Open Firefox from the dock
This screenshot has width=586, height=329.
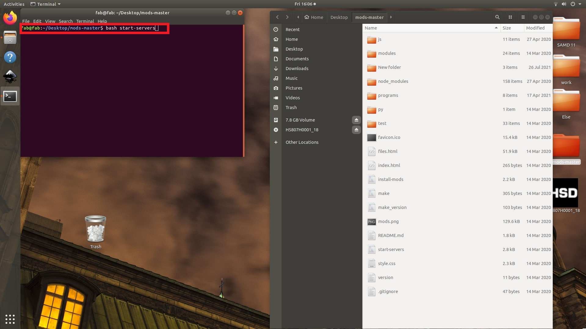point(10,18)
